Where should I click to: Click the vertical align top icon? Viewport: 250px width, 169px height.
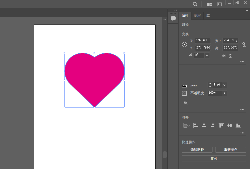pos(221,126)
